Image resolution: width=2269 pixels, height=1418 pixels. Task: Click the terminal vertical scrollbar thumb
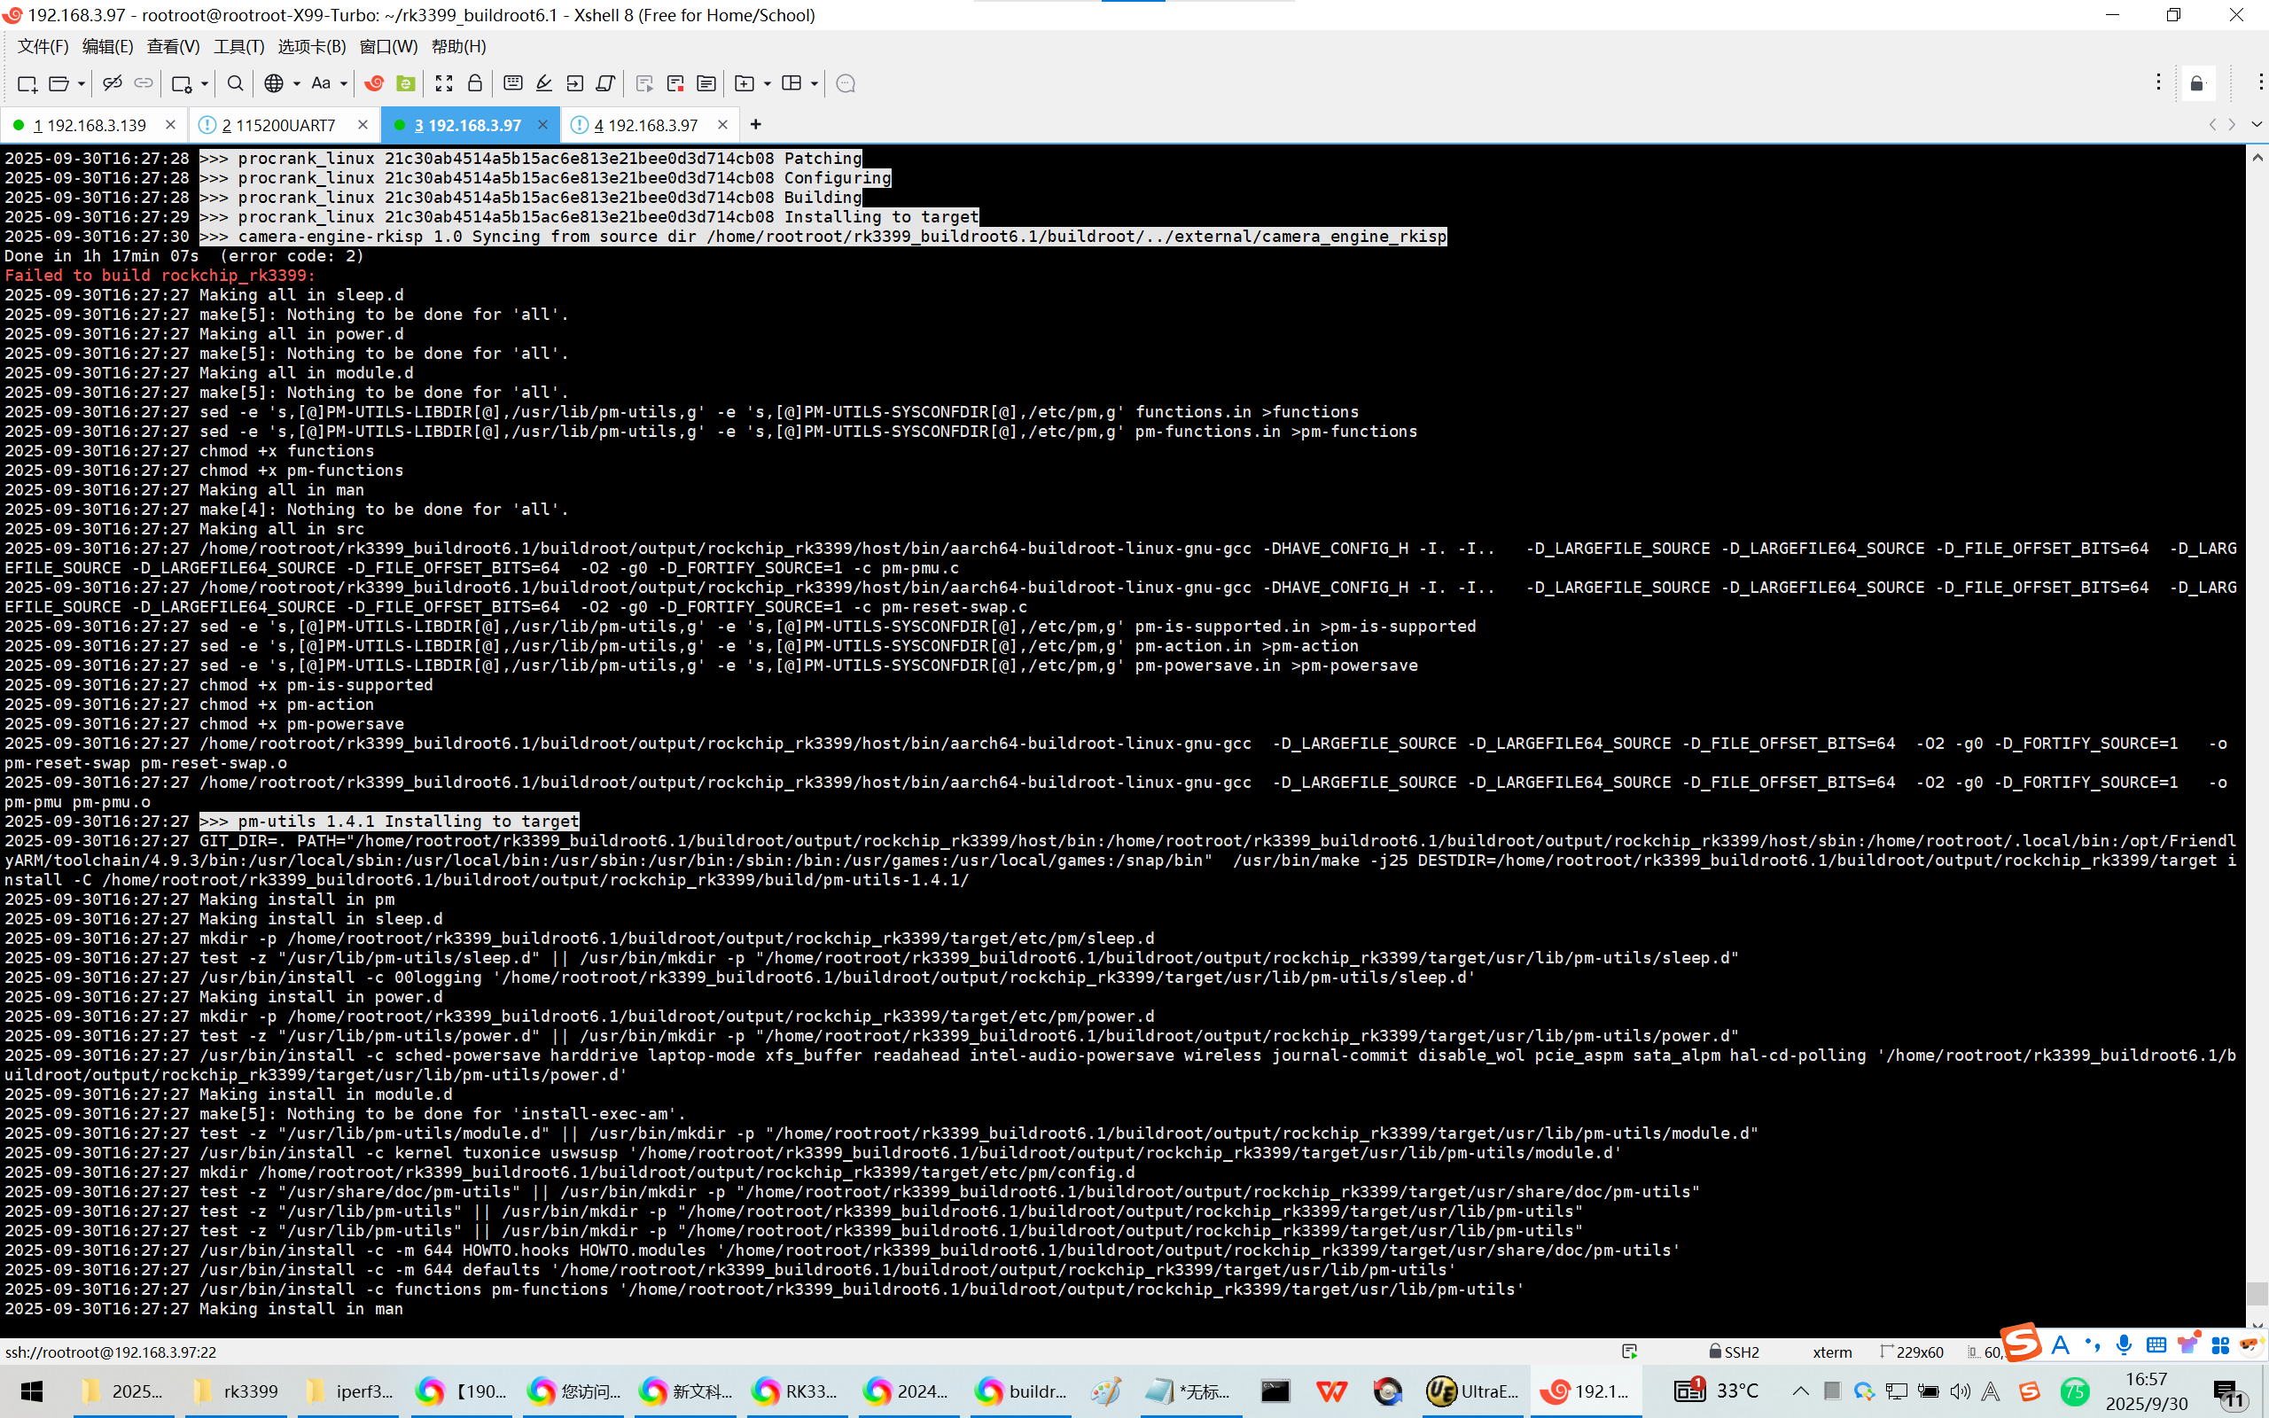tap(2256, 1293)
